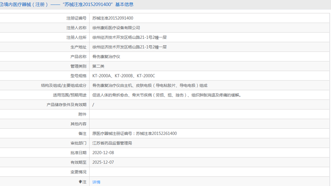The width and height of the screenshot is (331, 186).
Task: Click the 生产地址 label
Action: (x=78, y=47)
